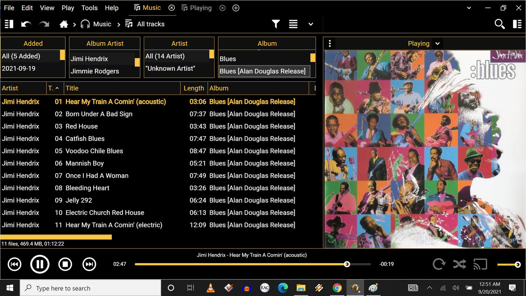Go to the Home icon

64,24
